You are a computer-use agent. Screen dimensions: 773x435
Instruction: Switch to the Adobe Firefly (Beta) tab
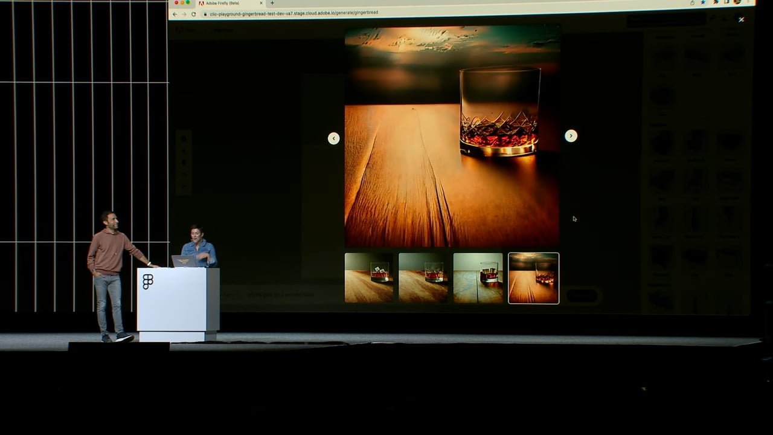point(226,4)
